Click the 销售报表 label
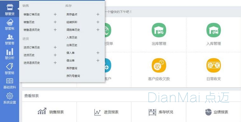241x122 pixels. pyautogui.click(x=57, y=112)
